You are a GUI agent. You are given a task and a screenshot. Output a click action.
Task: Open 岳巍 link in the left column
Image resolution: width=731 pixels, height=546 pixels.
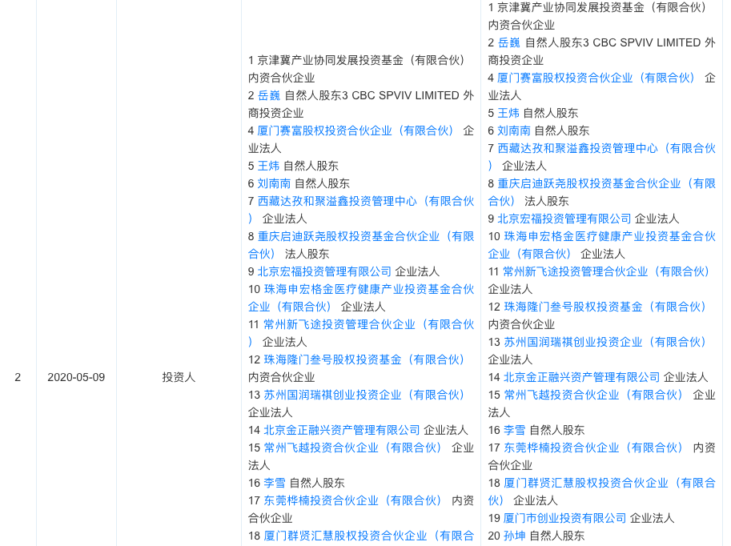(269, 95)
